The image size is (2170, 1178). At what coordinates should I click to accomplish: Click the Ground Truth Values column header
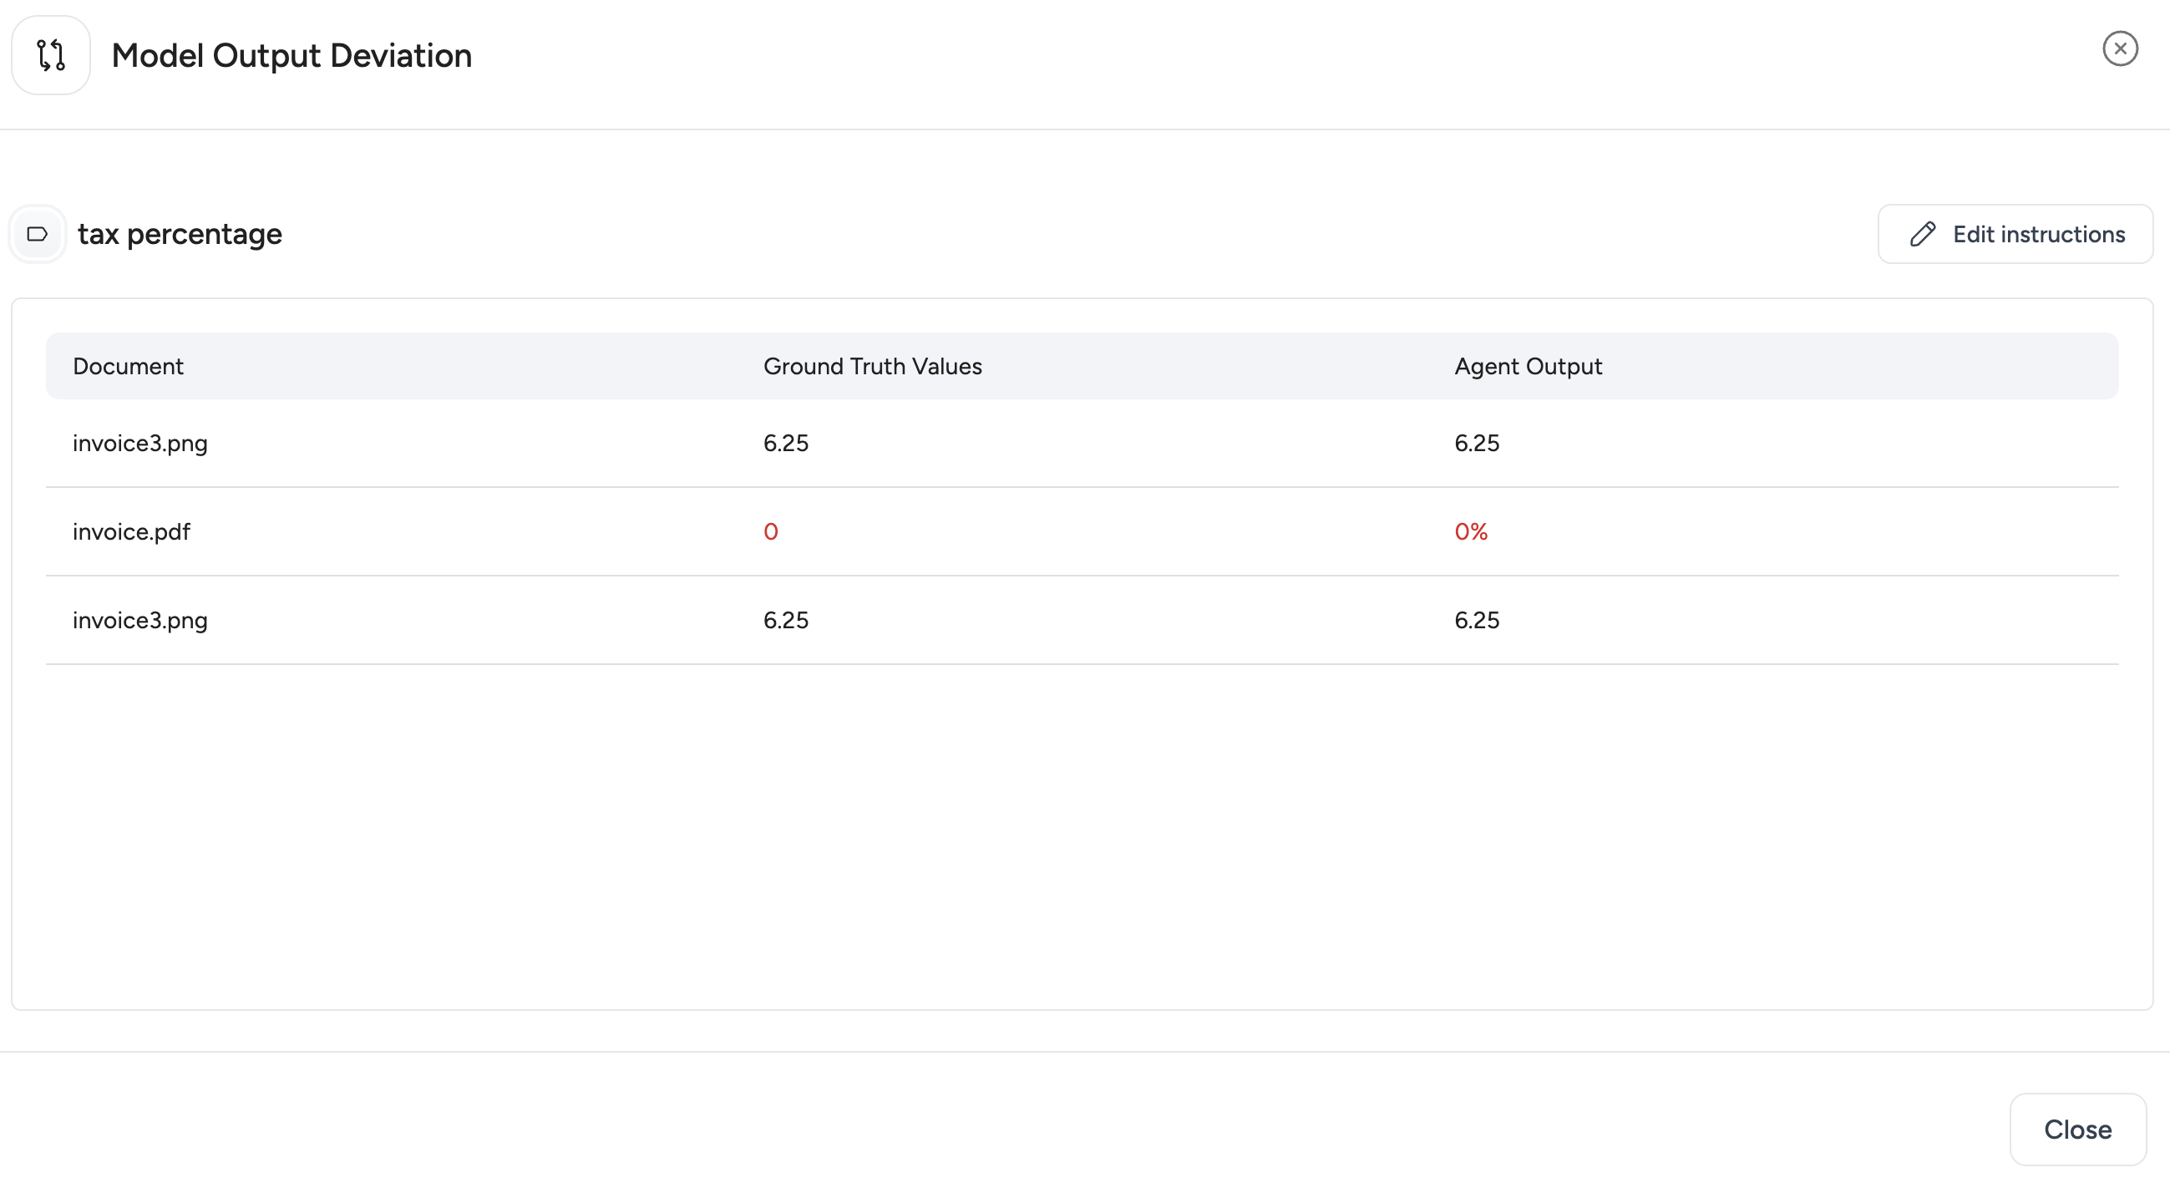[x=872, y=366]
